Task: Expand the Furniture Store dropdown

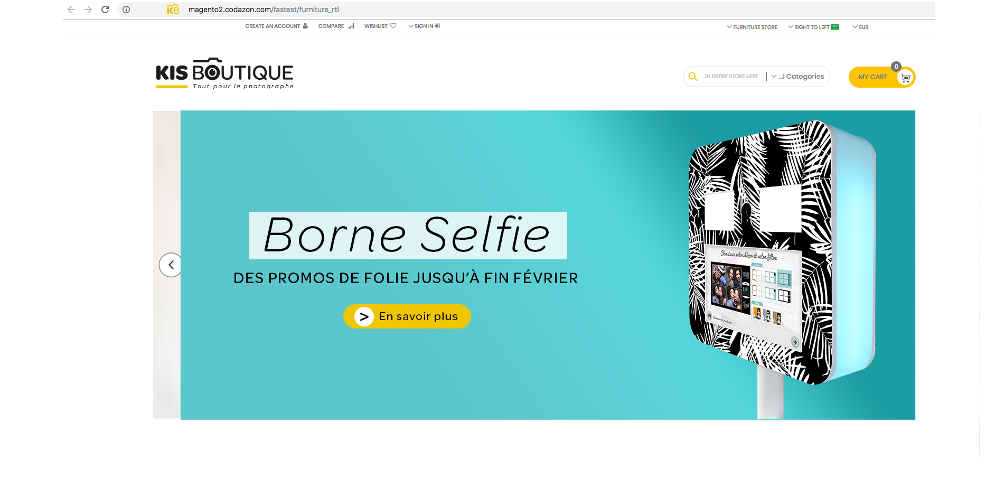Action: click(x=752, y=27)
